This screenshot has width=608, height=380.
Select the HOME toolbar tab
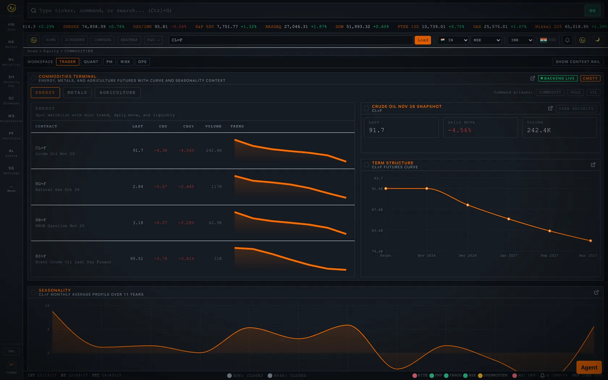coord(51,40)
